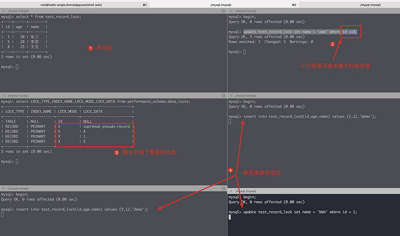400x236 pixels.
Task: Click age value 25 in the table
Action: click(22, 46)
